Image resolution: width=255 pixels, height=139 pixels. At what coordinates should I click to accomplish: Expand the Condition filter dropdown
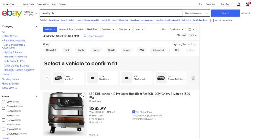click(108, 29)
